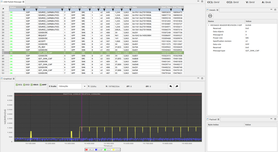Maximize the Payload panel
Screen dimensions: 278x152
coord(275,119)
